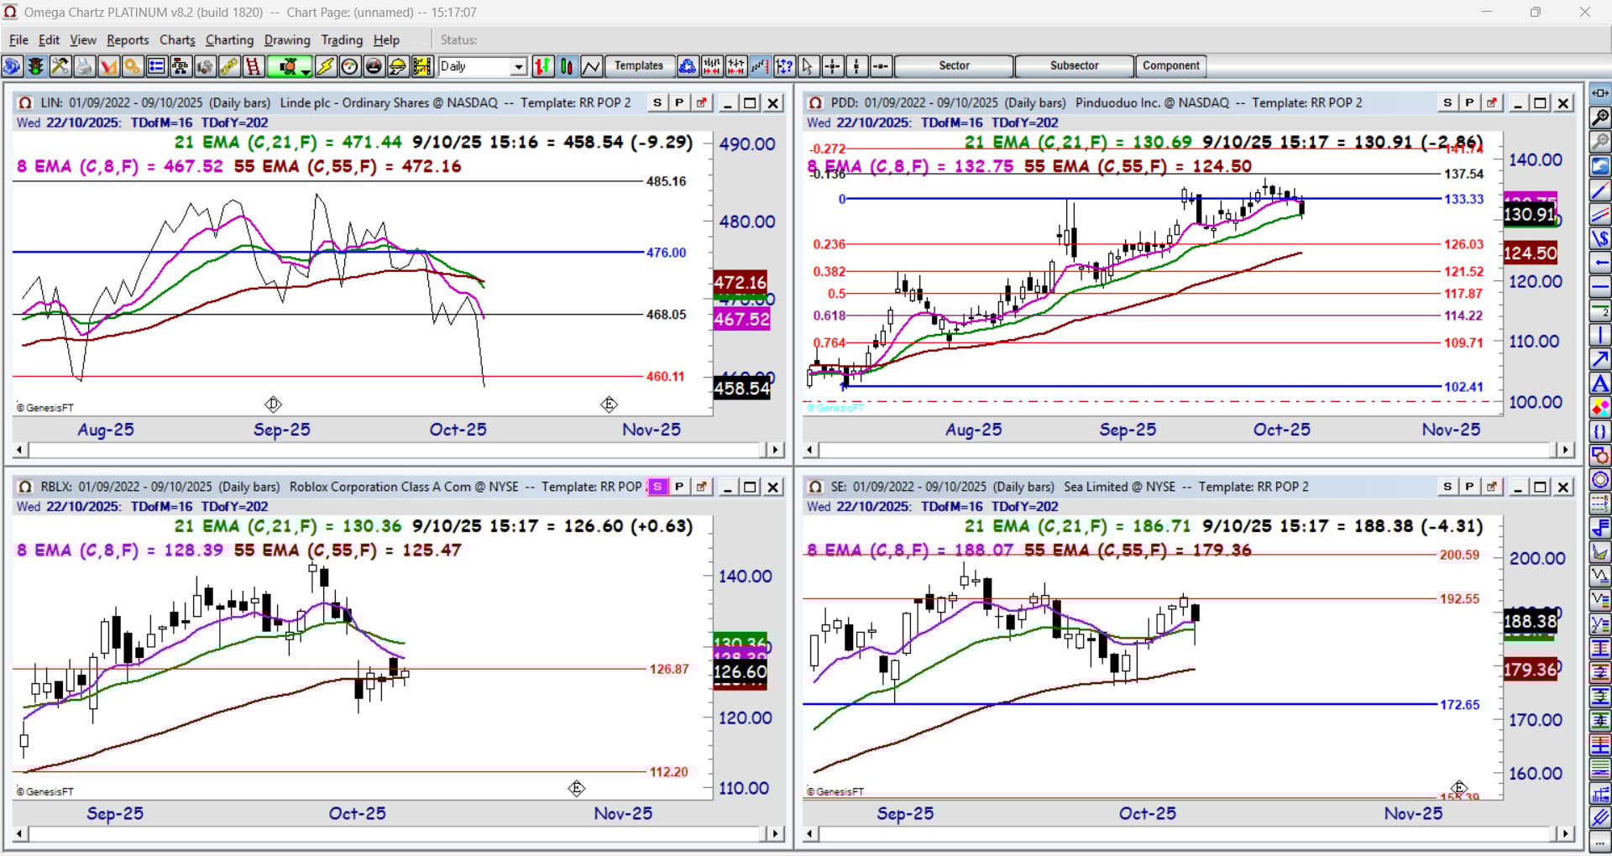This screenshot has width=1612, height=856.
Task: Click the Templates button
Action: (639, 65)
